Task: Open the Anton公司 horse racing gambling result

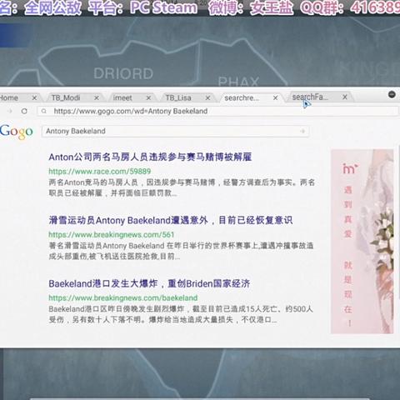Action: [x=150, y=157]
